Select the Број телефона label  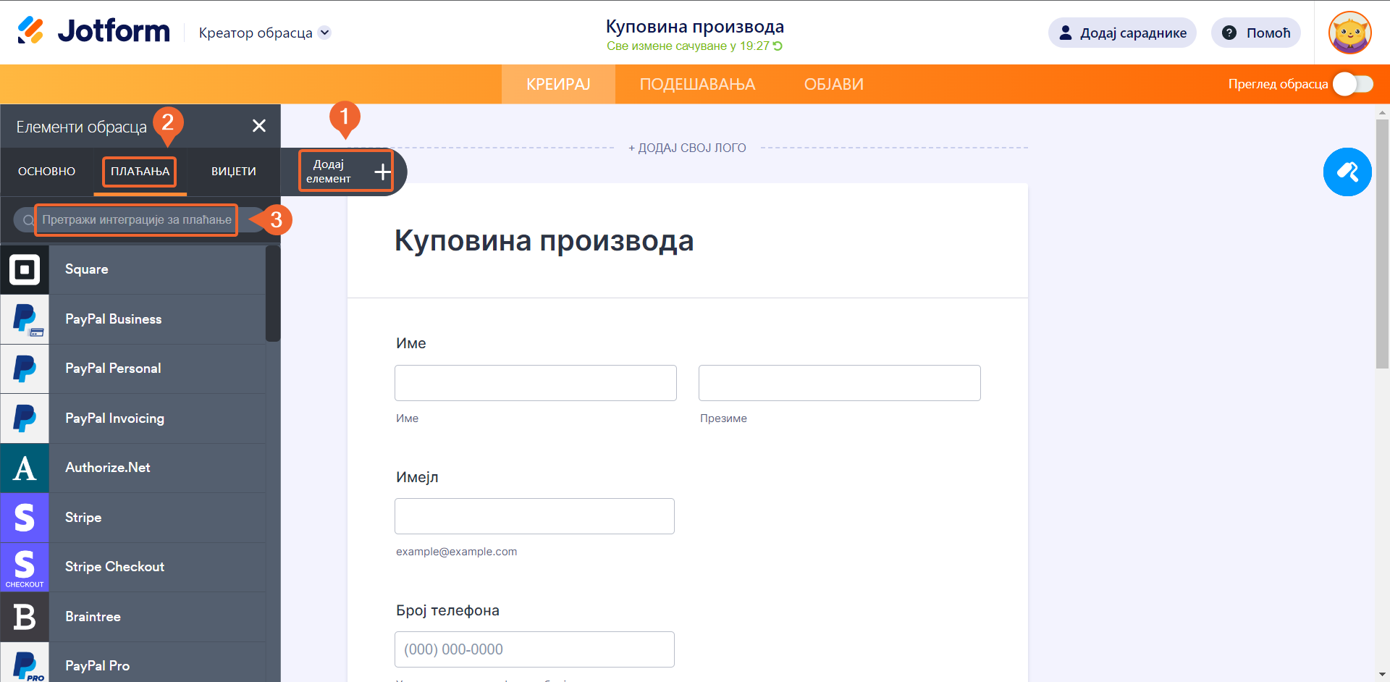point(447,610)
